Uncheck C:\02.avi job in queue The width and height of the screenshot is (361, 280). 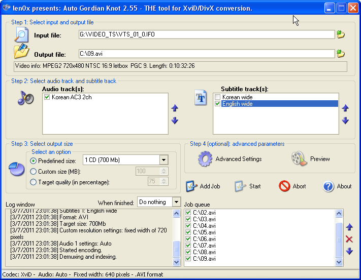pos(188,212)
